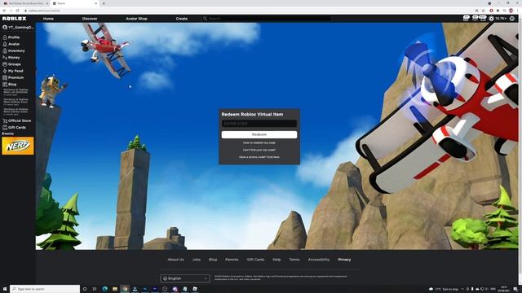Open the Parents footer link
Screen dimensions: 522x293
tap(232, 260)
